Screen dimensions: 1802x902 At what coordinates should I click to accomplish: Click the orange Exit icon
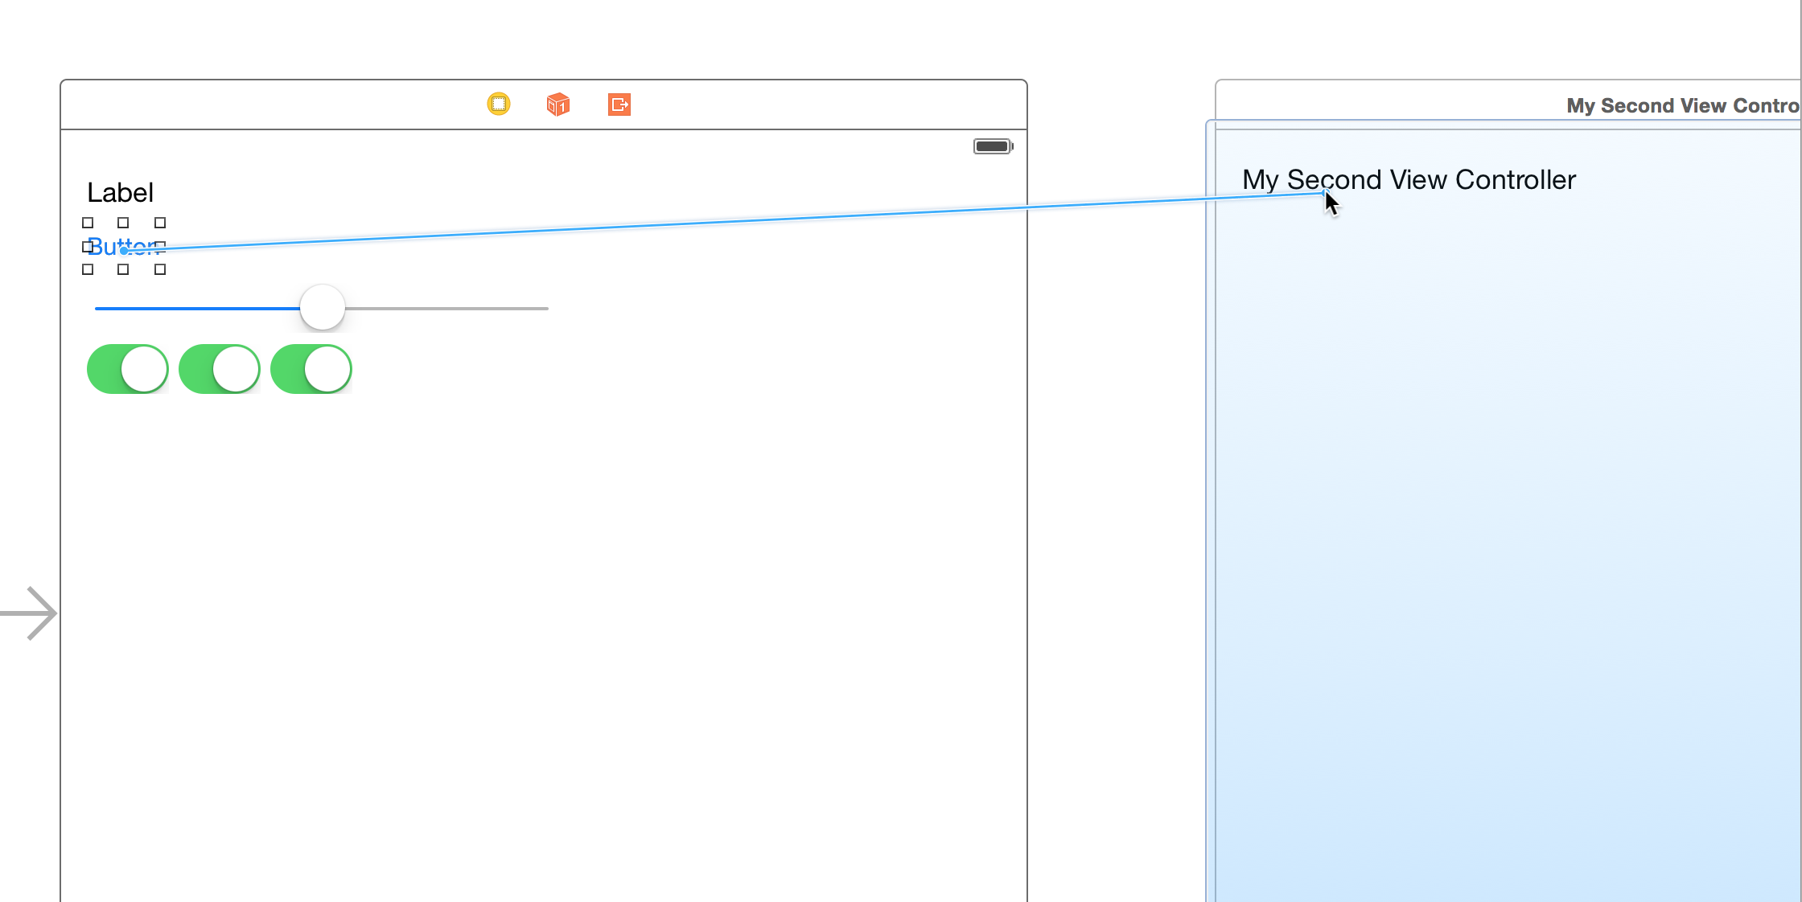point(619,105)
